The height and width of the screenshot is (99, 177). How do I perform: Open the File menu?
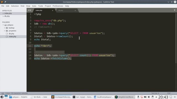click(x=3, y=6)
